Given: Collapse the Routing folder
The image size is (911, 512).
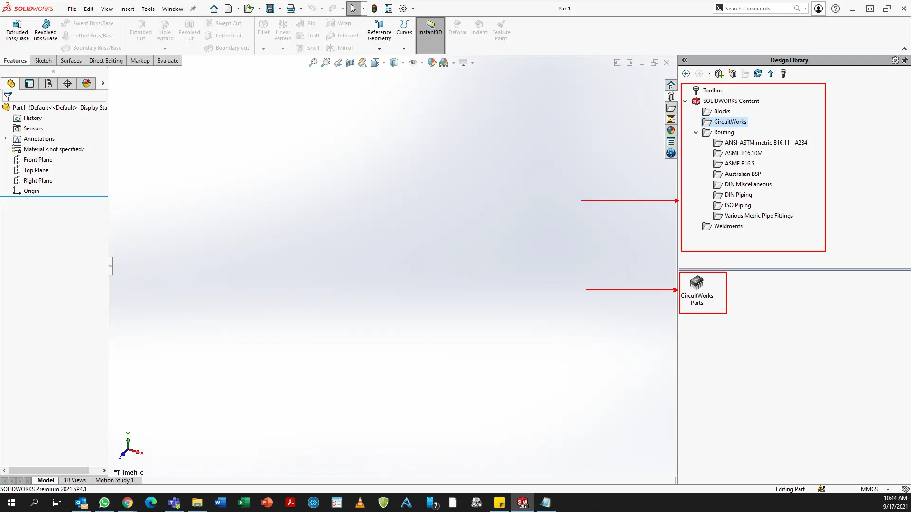Looking at the screenshot, I should pos(696,133).
